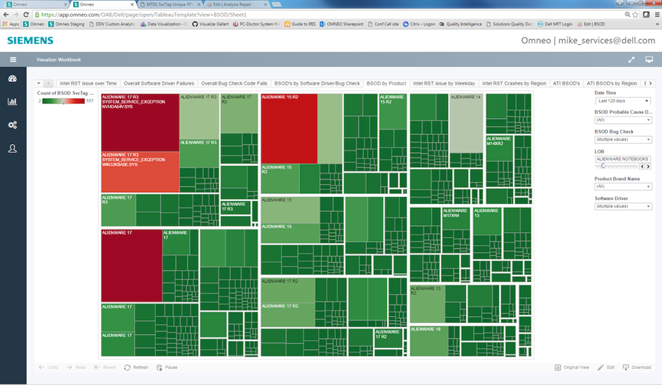Switch to BSOD's by Software Driver/Bug Check tab
The image size is (662, 385).
click(317, 83)
